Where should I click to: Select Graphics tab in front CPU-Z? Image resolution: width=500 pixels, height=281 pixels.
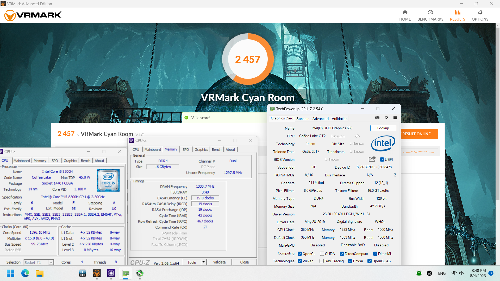(x=201, y=150)
